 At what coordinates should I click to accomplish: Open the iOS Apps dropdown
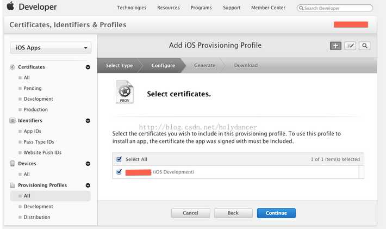[51, 48]
